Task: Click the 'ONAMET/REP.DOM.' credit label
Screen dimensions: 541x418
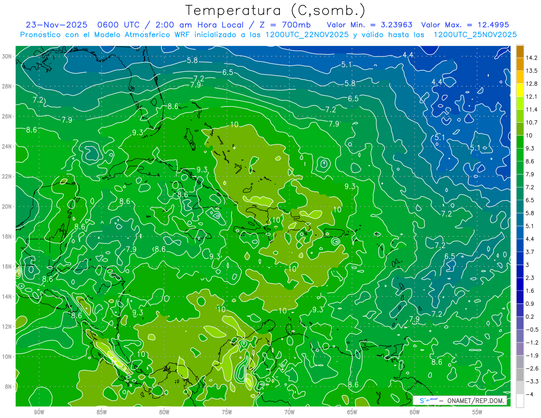Action: click(x=475, y=400)
